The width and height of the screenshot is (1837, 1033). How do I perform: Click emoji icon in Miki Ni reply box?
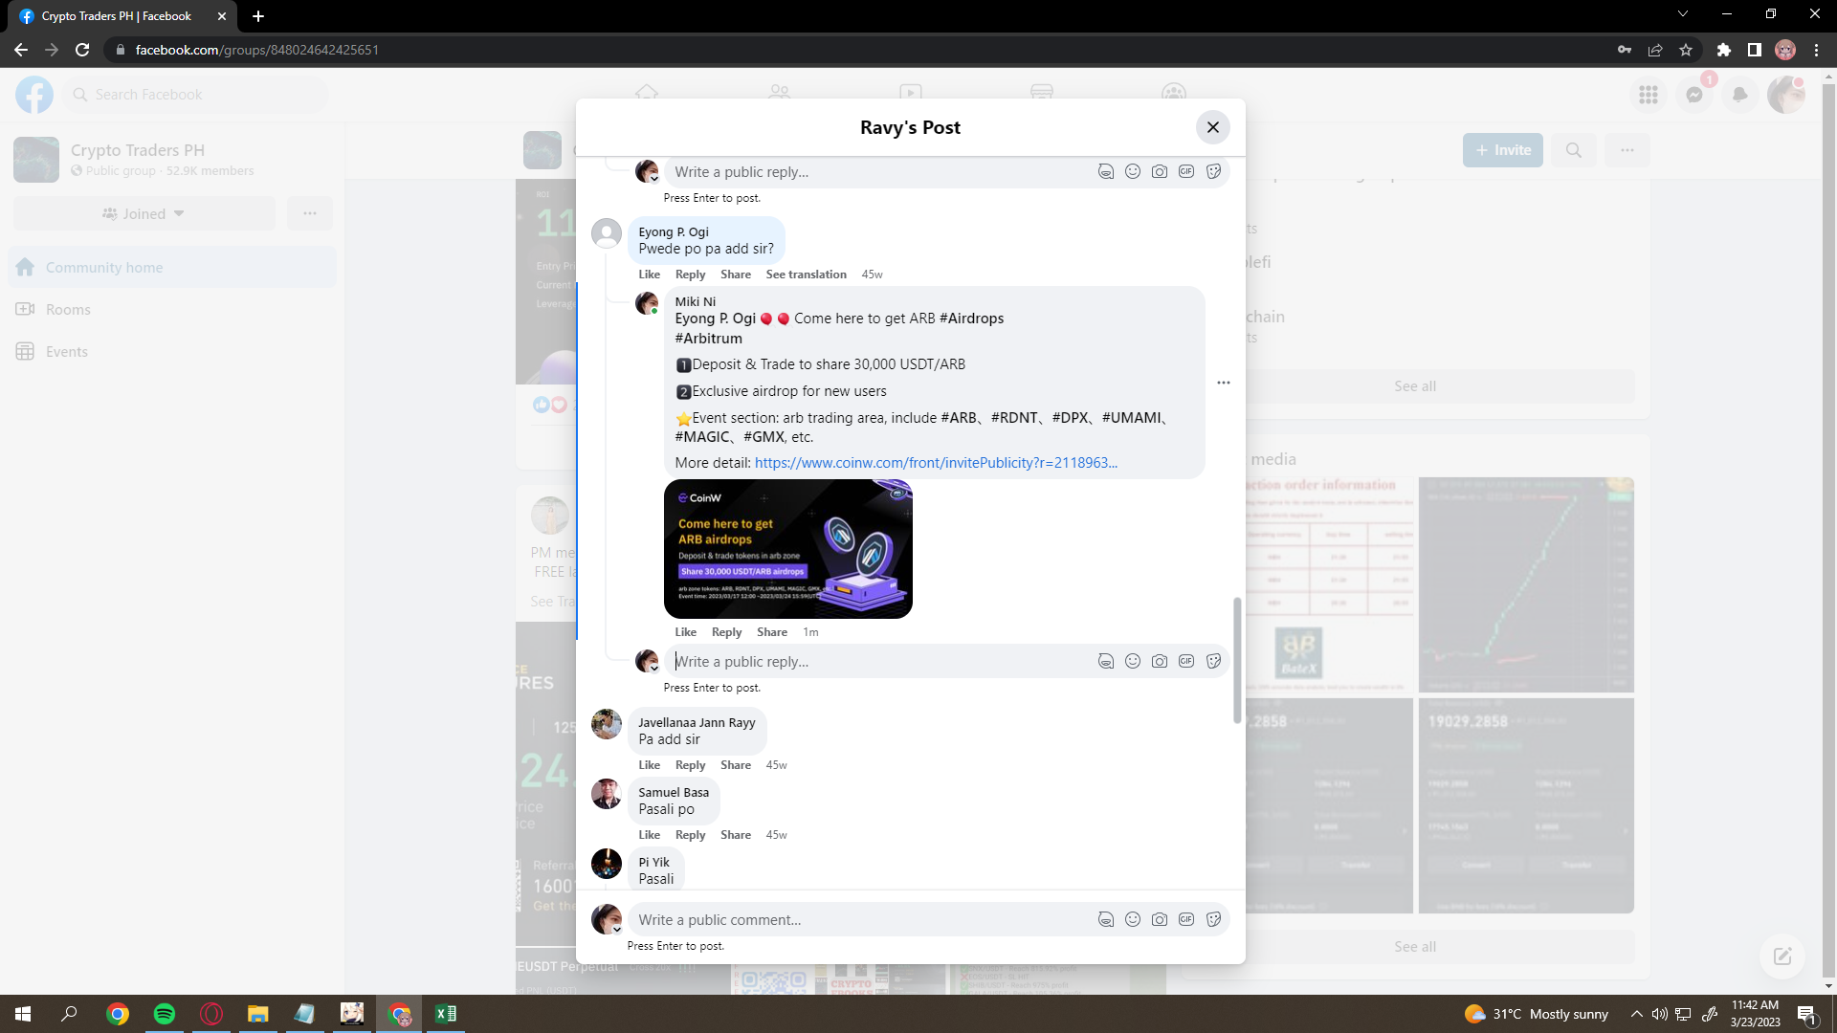click(1132, 661)
